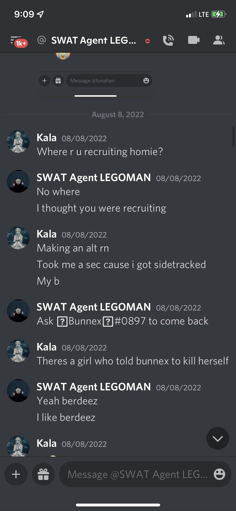
Task: Tap the embedded Message @tunahan image
Action: coord(95,81)
